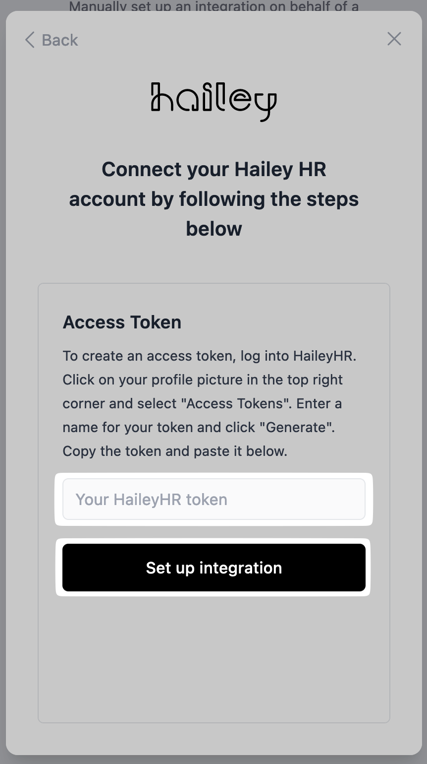Viewport: 427px width, 764px height.
Task: Click the Access Token section heading
Action: coord(122,322)
